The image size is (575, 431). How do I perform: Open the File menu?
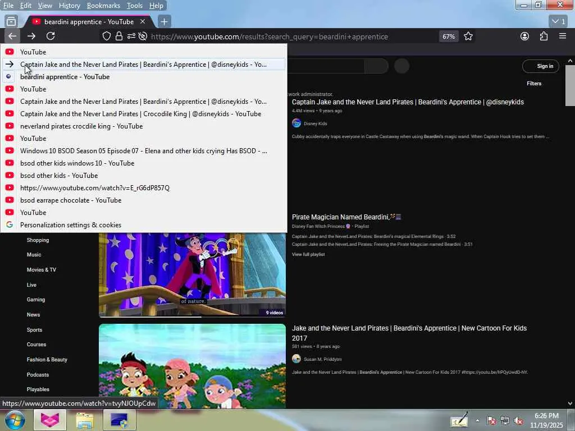(x=8, y=6)
